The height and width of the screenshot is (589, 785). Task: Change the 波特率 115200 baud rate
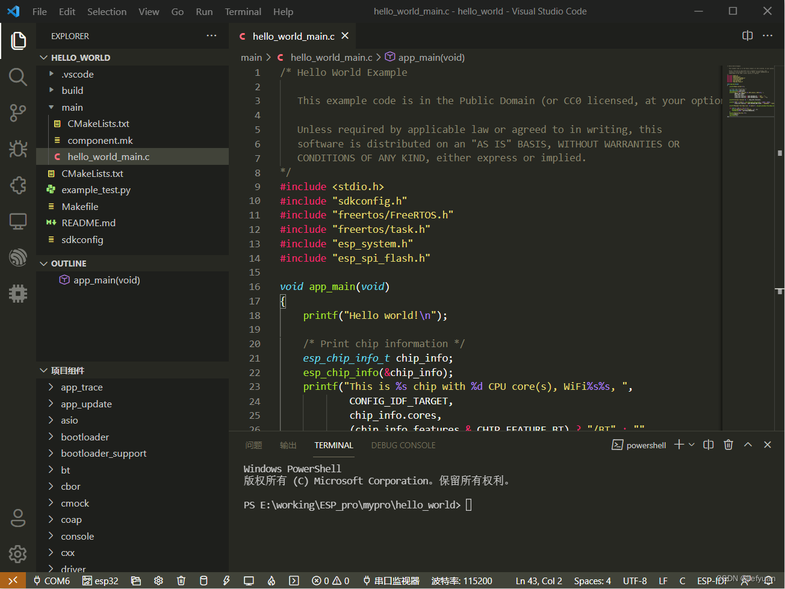(462, 581)
